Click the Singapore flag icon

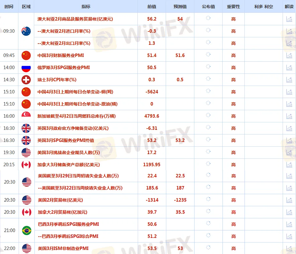click(26, 116)
